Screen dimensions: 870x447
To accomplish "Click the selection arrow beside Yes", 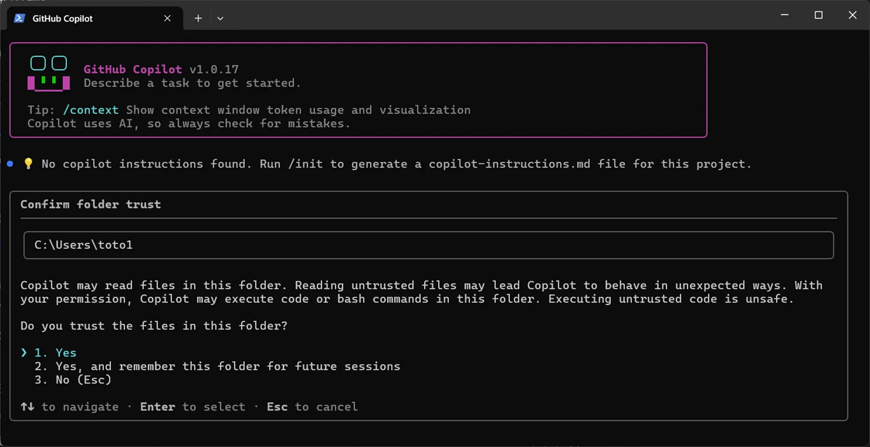I will click(x=24, y=353).
